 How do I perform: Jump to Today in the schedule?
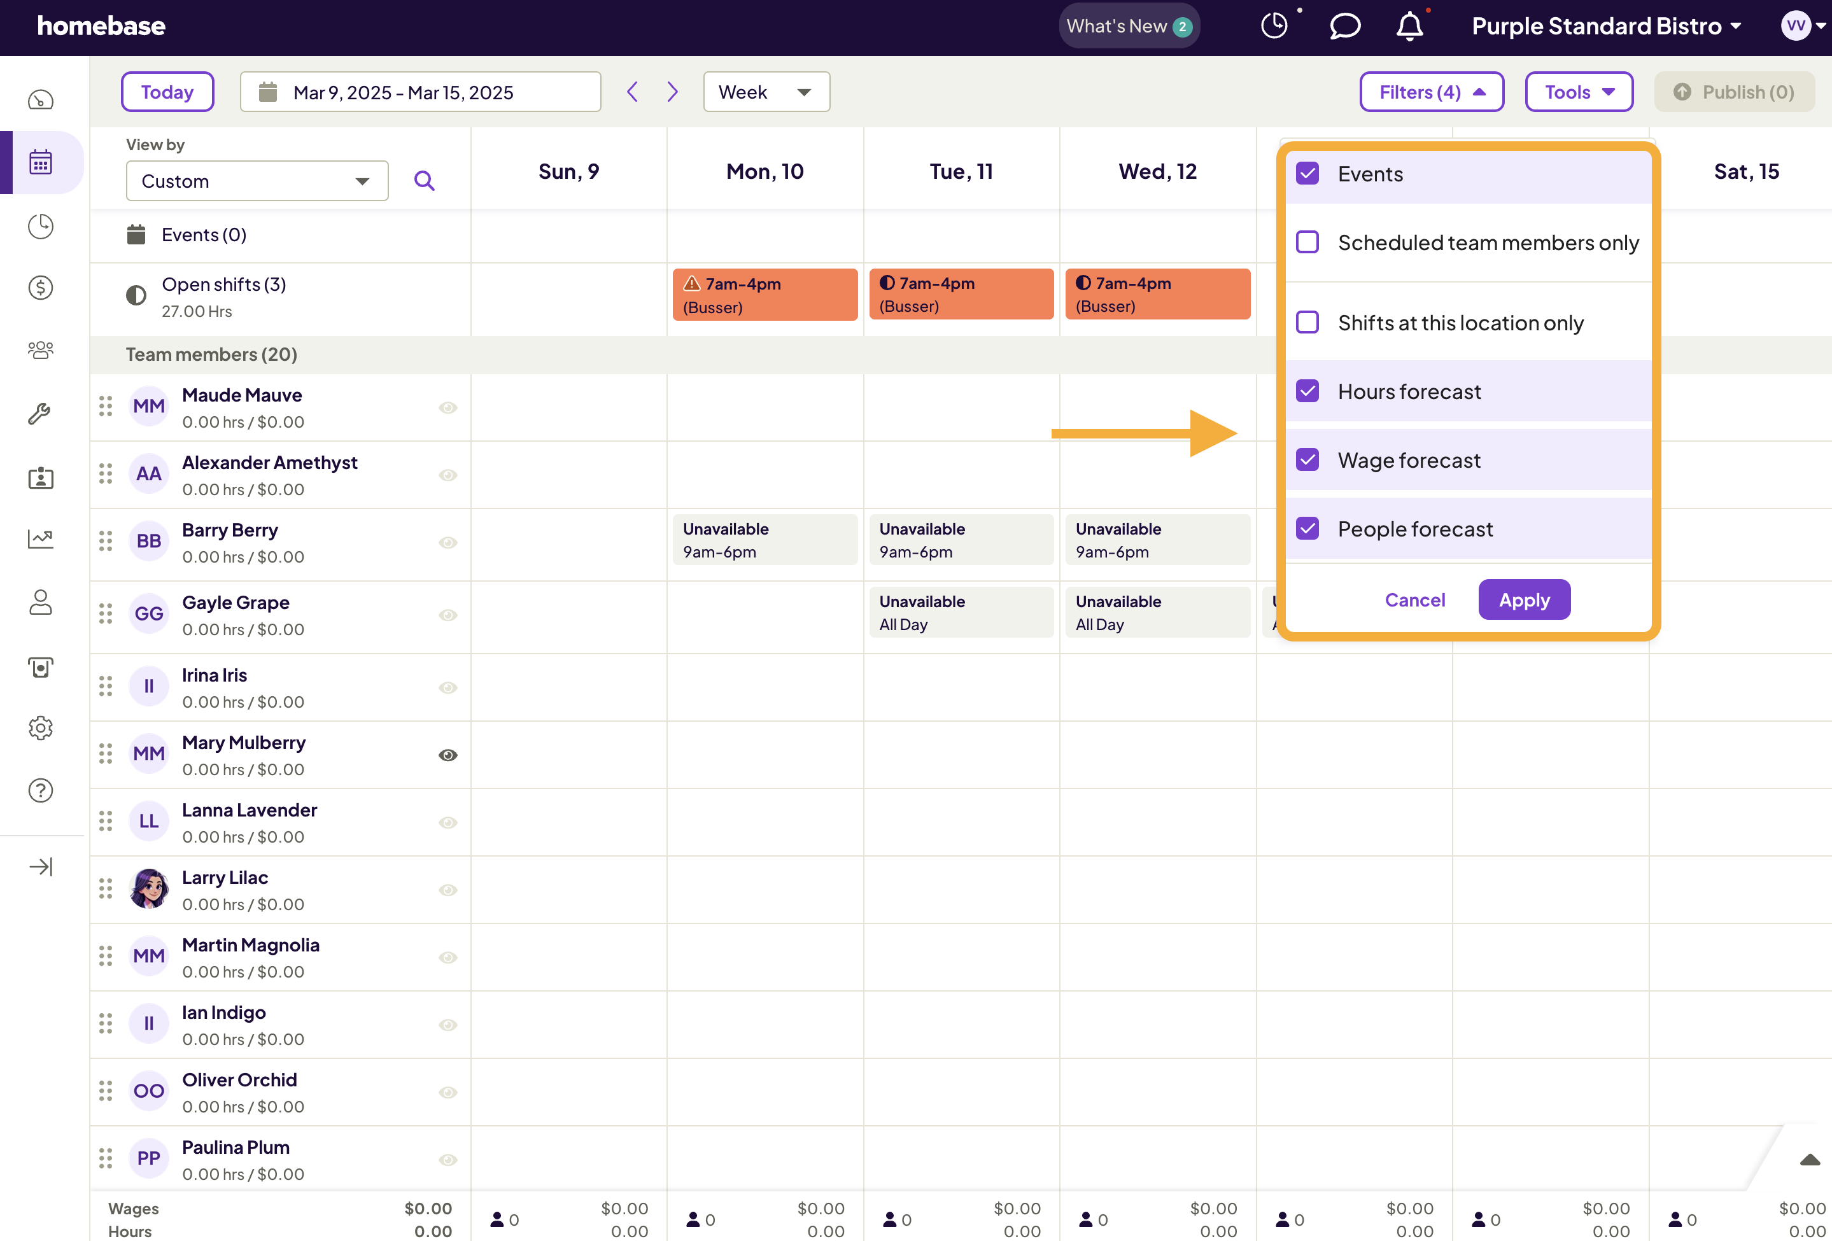(x=167, y=92)
